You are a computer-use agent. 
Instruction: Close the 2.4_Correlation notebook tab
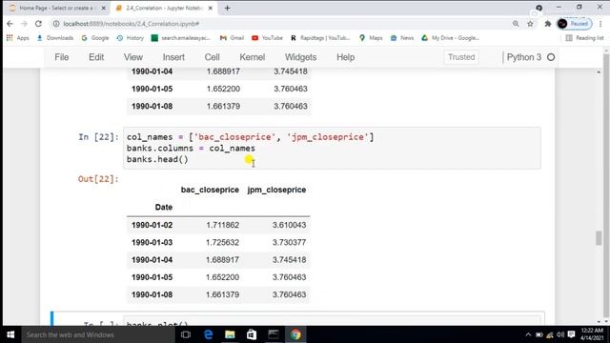coord(210,8)
